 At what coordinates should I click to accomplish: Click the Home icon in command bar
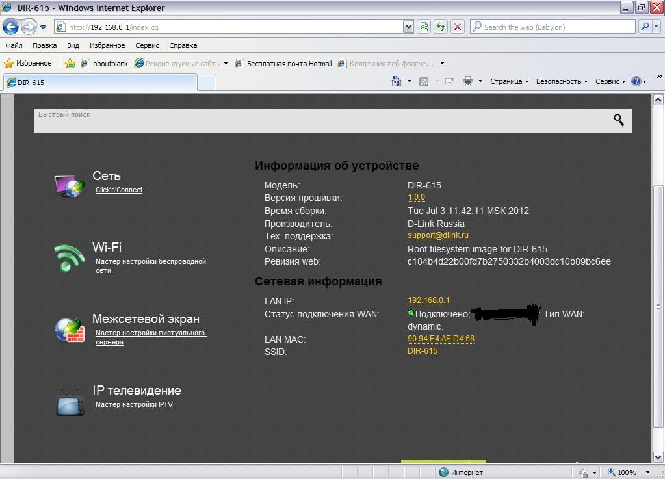point(397,81)
